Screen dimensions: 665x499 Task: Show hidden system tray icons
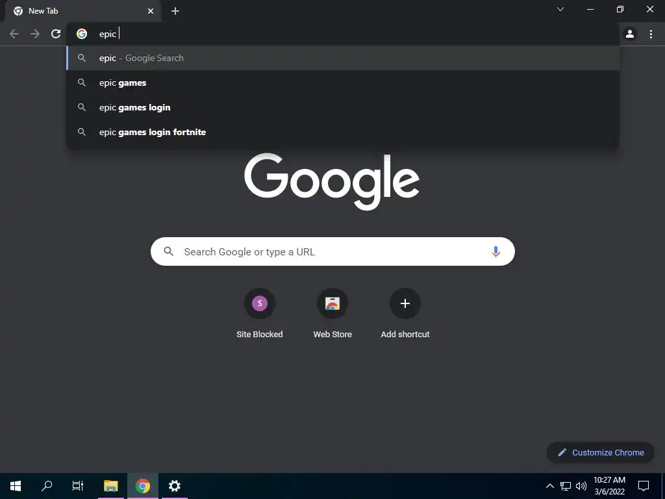pyautogui.click(x=549, y=486)
